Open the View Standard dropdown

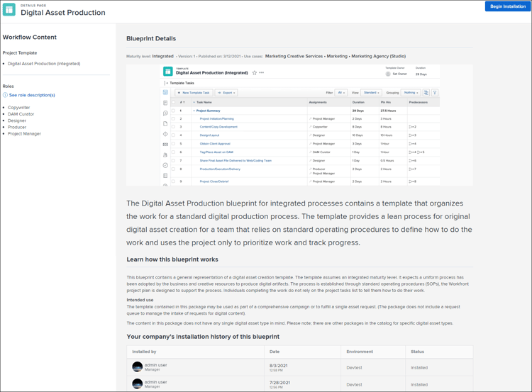371,92
